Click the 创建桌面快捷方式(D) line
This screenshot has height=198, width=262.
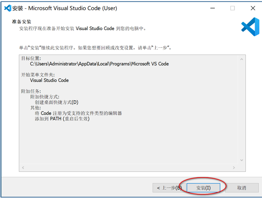[x=57, y=102]
